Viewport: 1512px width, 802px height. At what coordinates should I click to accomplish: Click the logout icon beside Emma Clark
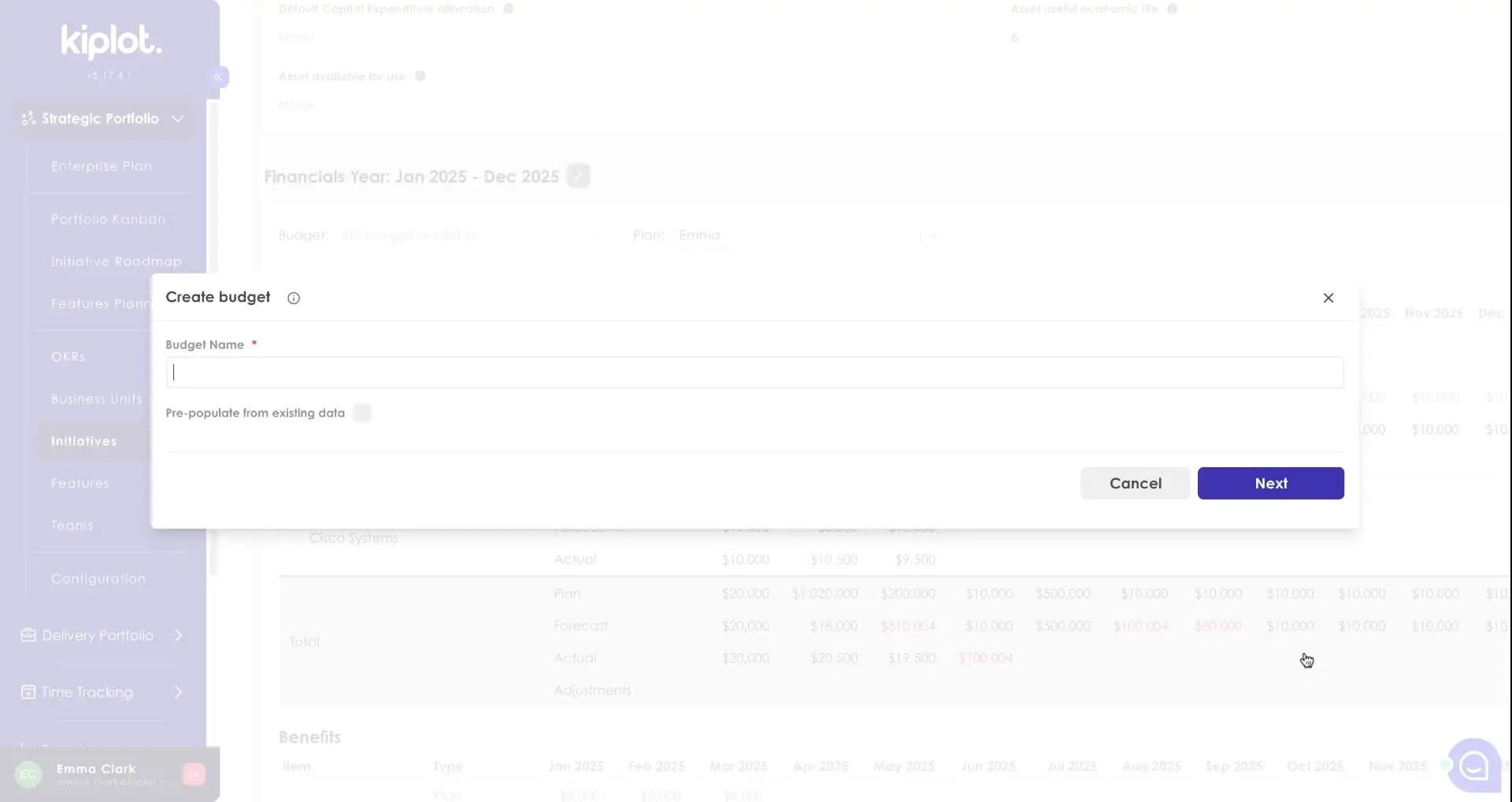pyautogui.click(x=194, y=774)
